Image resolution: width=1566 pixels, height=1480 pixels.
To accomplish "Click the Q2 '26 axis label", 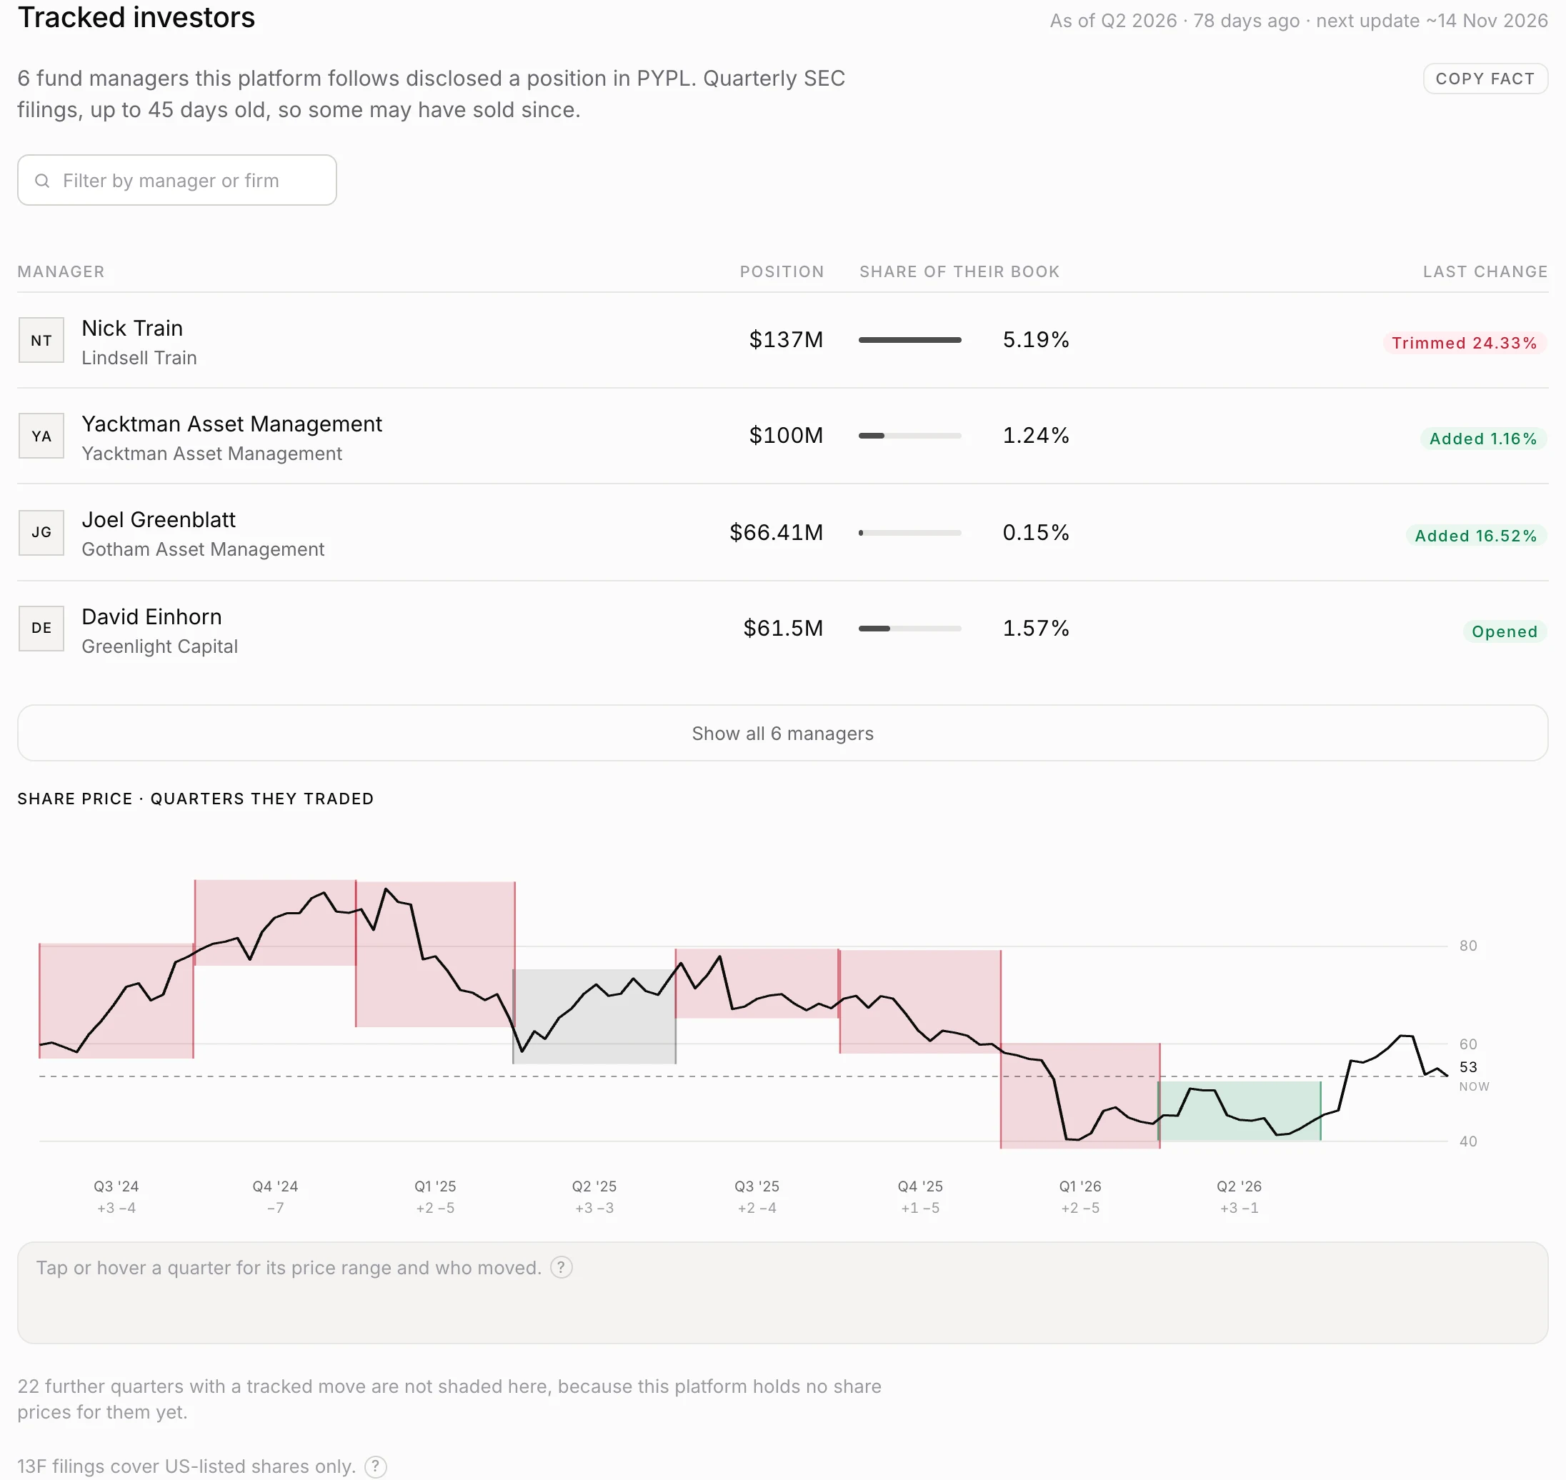I will tap(1239, 1186).
